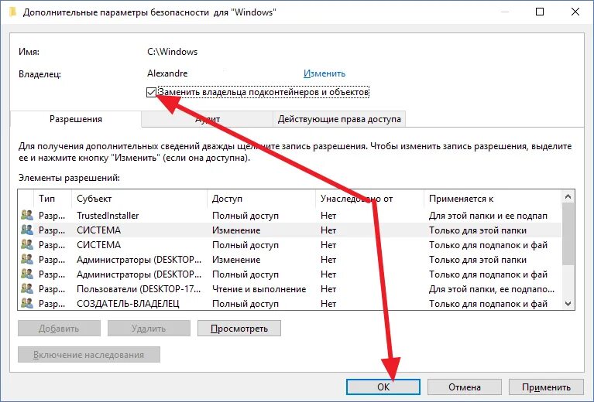Click the list scrollbar up arrow

(568, 196)
